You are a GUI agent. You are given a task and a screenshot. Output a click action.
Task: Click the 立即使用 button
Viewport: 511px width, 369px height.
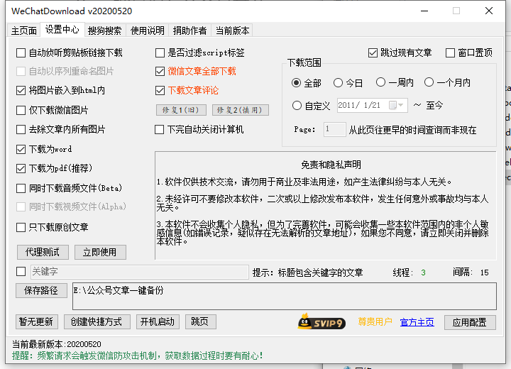pos(100,253)
